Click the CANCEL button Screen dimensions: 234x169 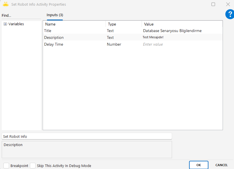tap(221, 165)
